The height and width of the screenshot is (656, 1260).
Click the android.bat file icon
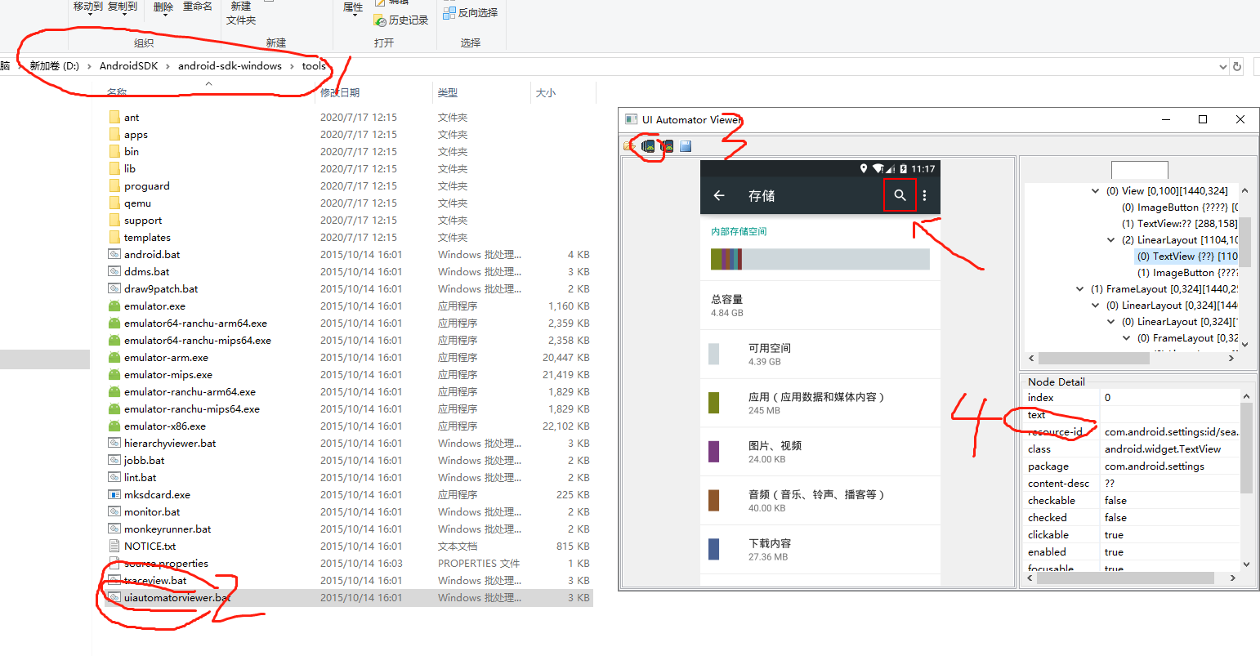tap(114, 254)
